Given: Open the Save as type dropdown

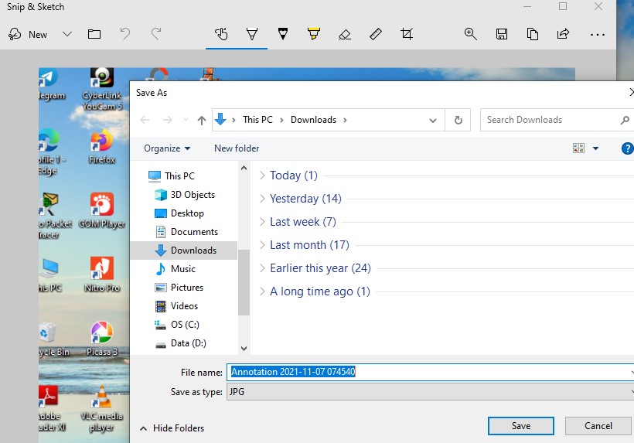Looking at the screenshot, I should [430, 392].
